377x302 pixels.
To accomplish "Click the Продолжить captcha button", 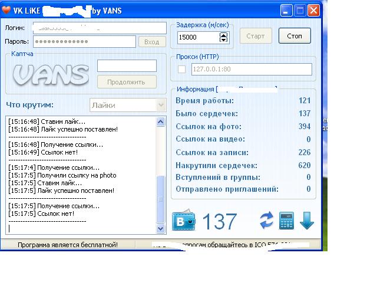I will point(127,82).
